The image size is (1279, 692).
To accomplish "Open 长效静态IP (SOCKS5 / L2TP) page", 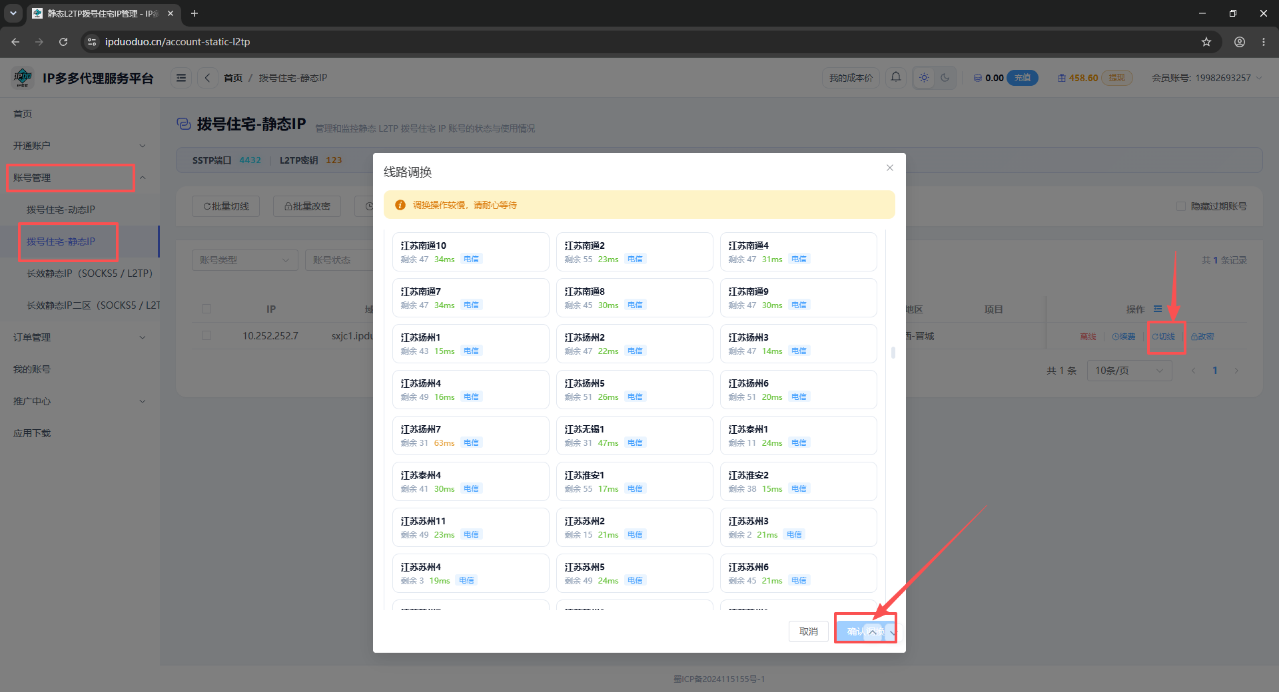I will pyautogui.click(x=80, y=273).
